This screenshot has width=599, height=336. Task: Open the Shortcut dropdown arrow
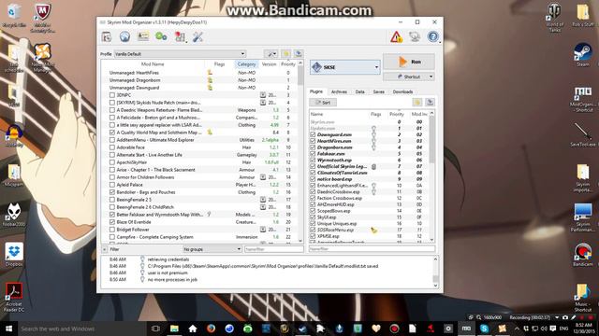click(431, 77)
